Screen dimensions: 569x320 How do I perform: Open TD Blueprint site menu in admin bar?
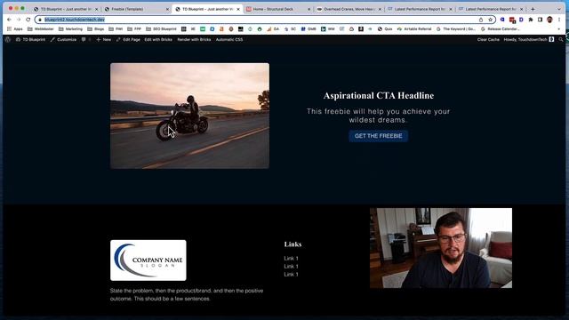point(30,39)
